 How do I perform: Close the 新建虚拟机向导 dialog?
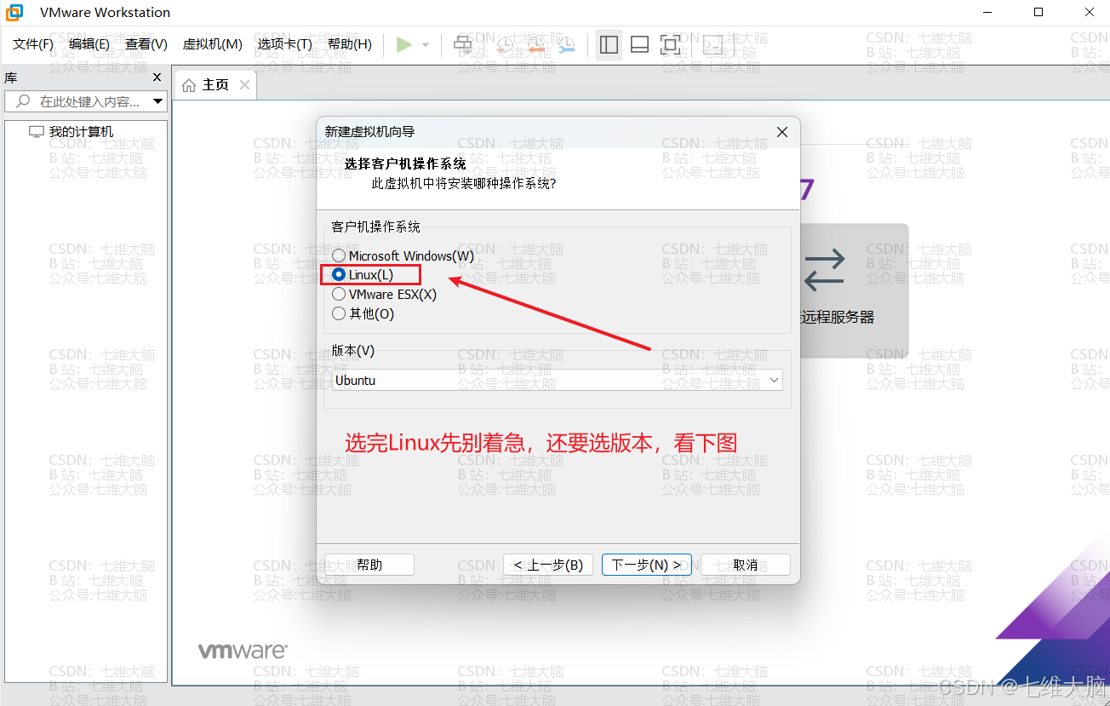782,132
